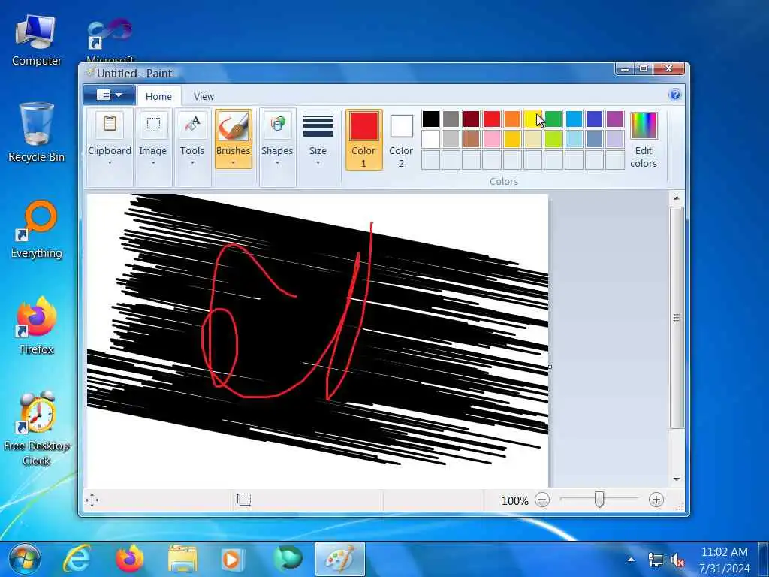Viewport: 769px width, 577px height.
Task: Click the Windows Start button
Action: point(25,559)
